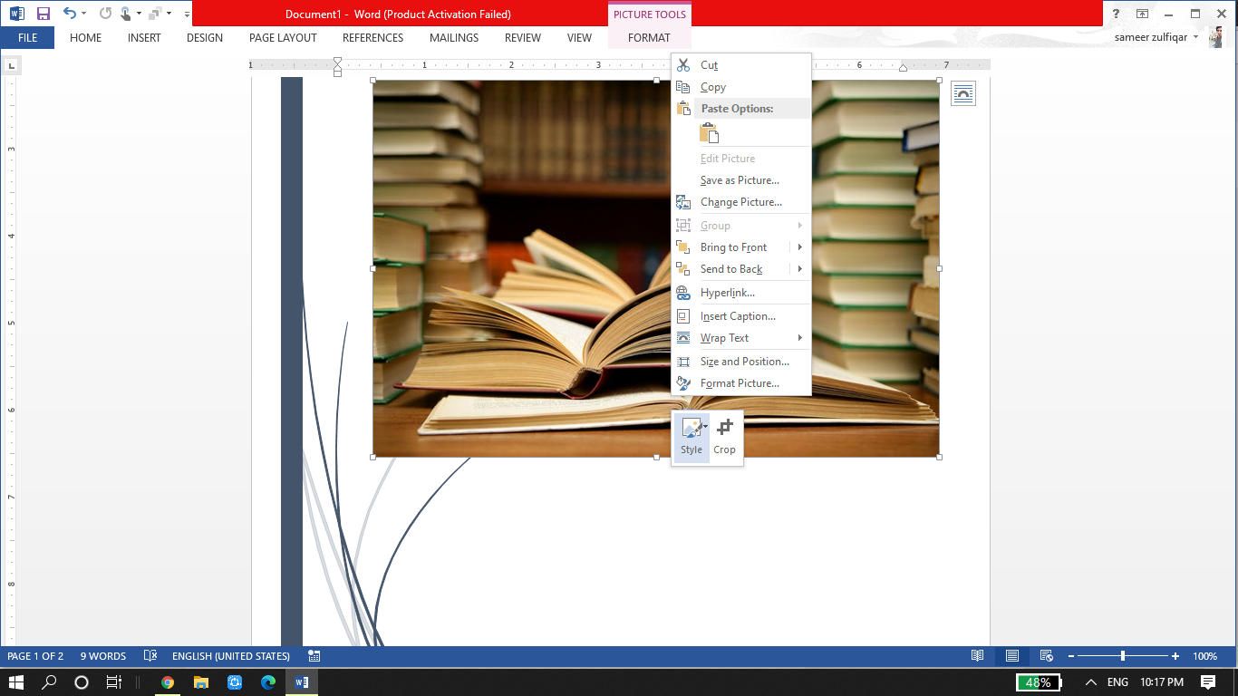Switch to Read Mode using its status bar icon
The width and height of the screenshot is (1238, 696).
(x=977, y=655)
